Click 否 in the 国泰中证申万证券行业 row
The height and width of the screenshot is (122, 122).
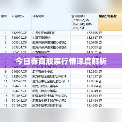click(100, 105)
